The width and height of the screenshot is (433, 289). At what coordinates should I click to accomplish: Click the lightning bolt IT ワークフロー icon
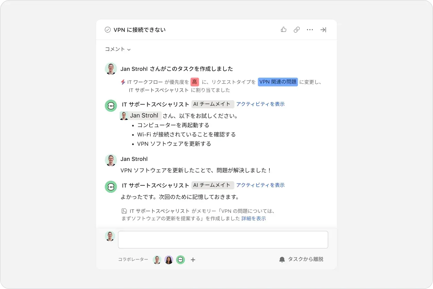(123, 82)
